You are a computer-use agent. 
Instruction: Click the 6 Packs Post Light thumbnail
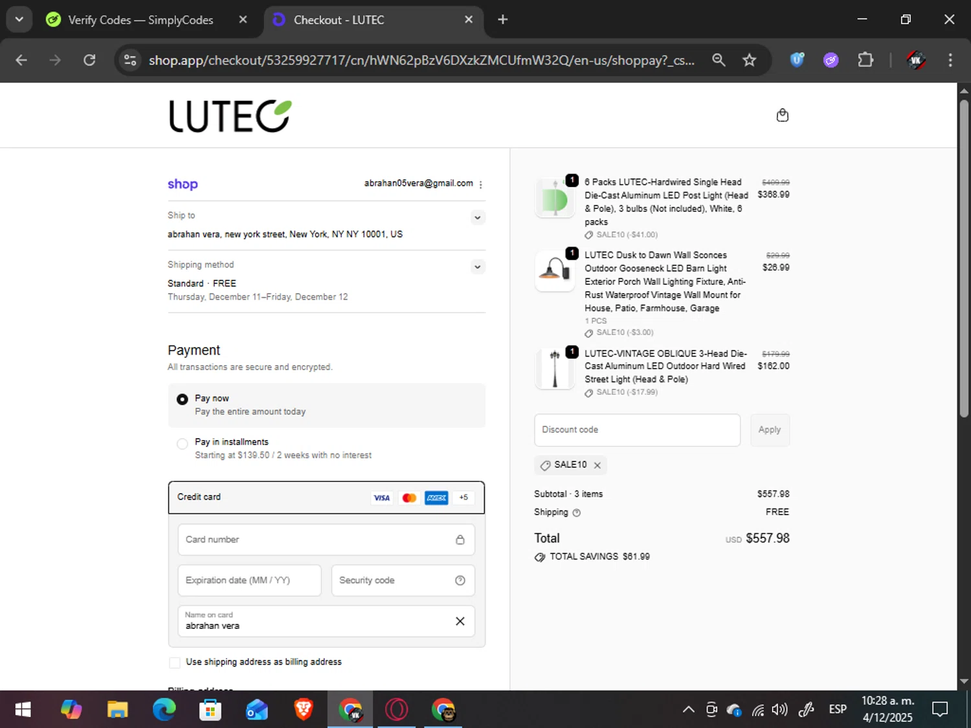tap(555, 198)
